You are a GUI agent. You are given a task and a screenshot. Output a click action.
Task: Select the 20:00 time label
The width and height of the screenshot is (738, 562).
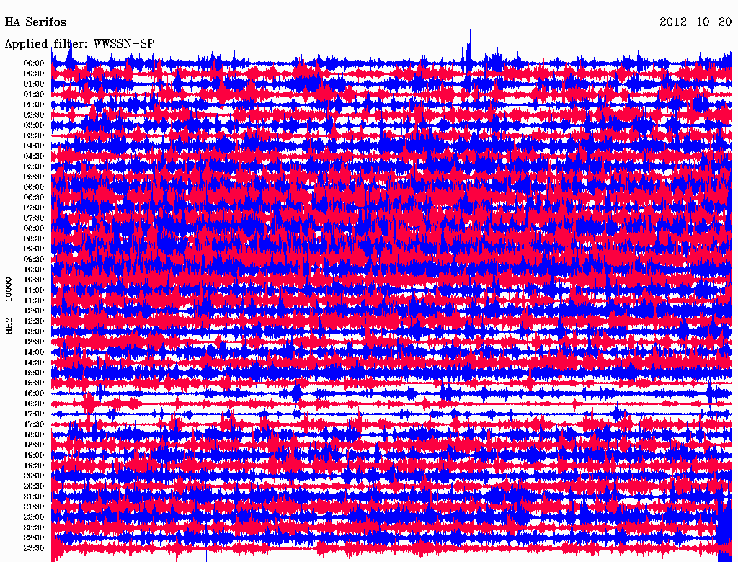tap(34, 476)
